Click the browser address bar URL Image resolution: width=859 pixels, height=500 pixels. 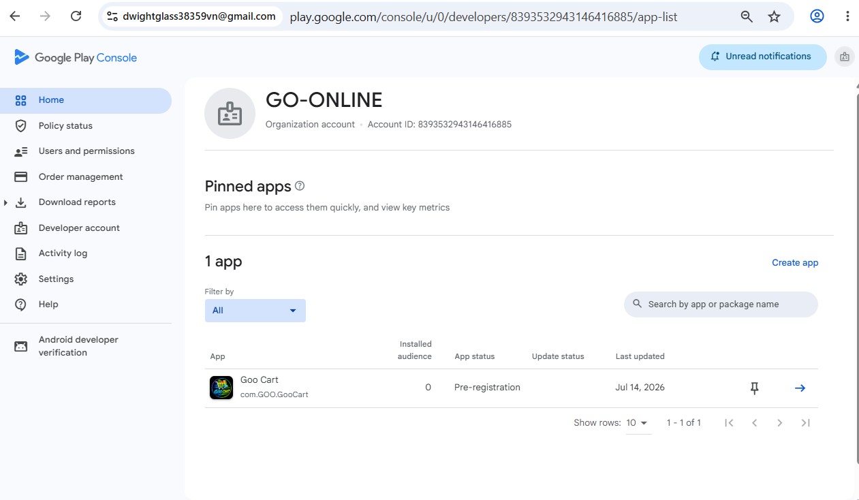click(x=484, y=17)
